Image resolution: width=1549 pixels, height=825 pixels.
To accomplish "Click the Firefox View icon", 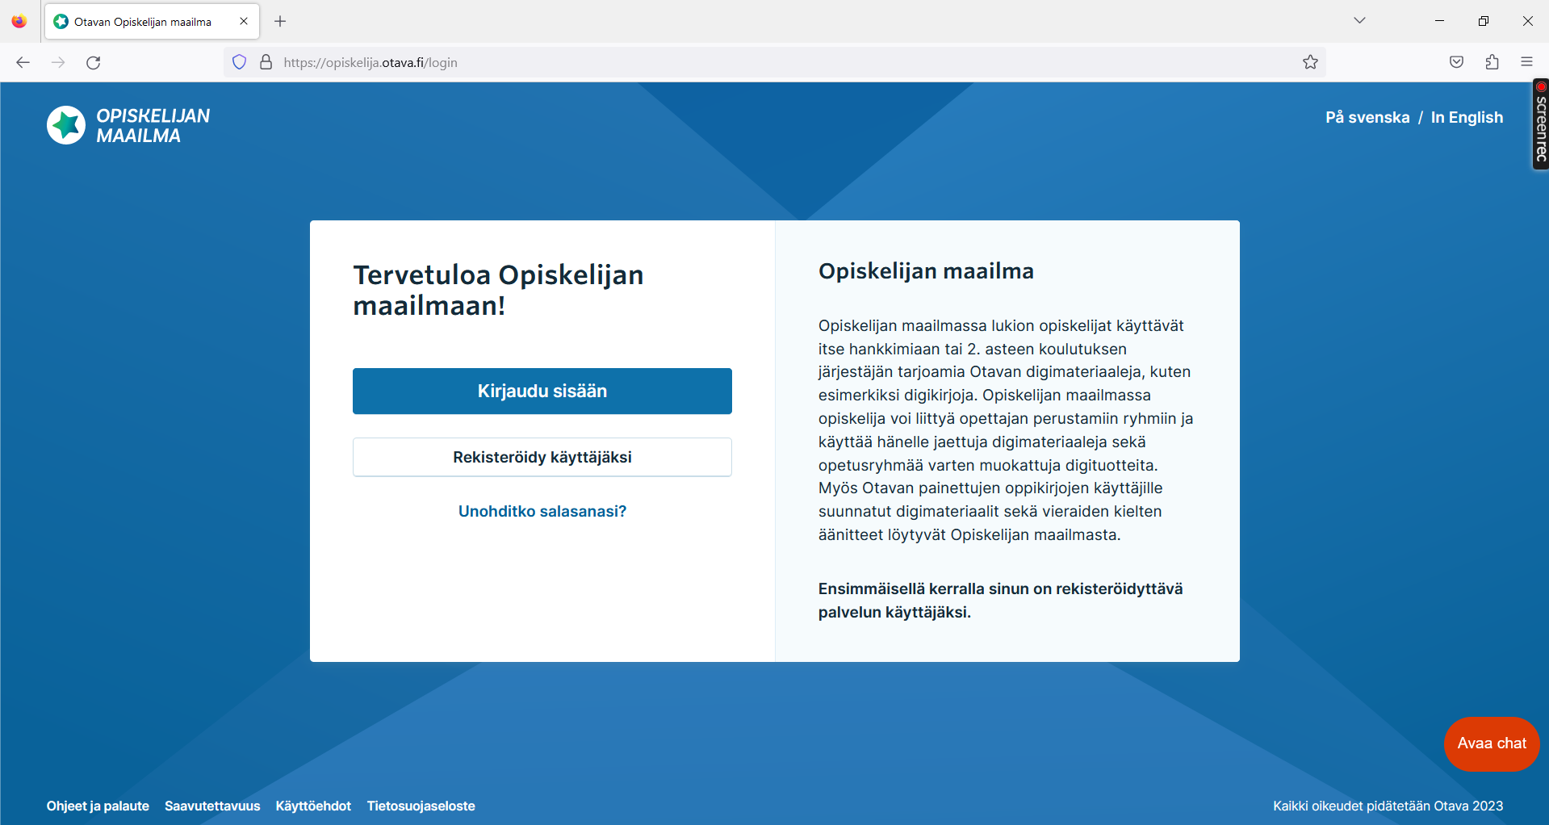I will (19, 21).
